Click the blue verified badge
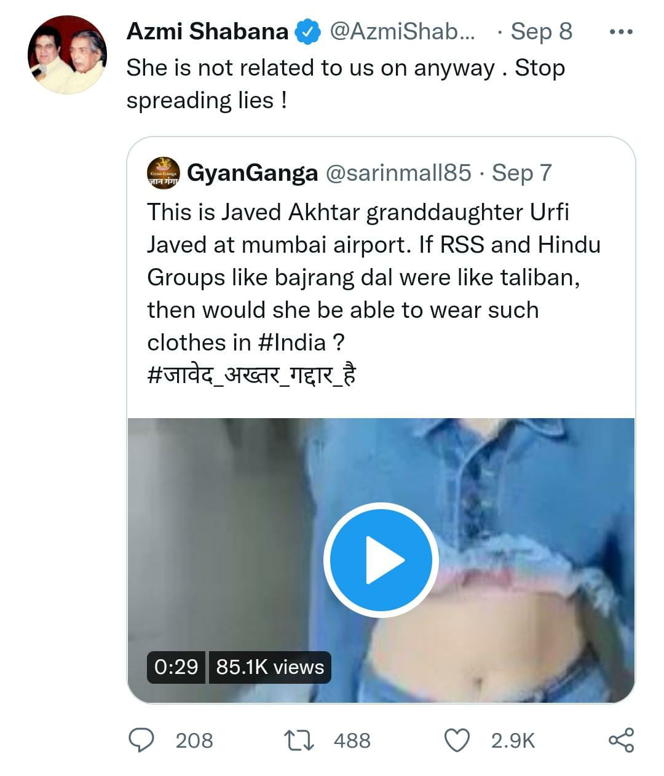Viewport: 664px width, 776px height. [308, 32]
